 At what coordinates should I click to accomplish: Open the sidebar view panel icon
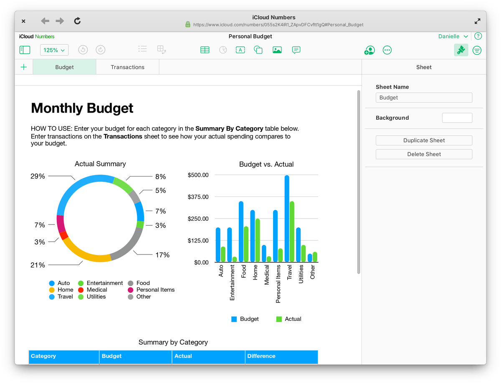(25, 50)
